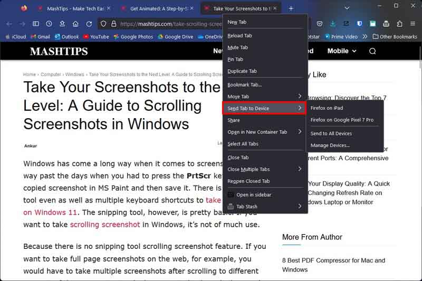Open the iCloud bookmark
The width and height of the screenshot is (422, 281).
pos(16,36)
